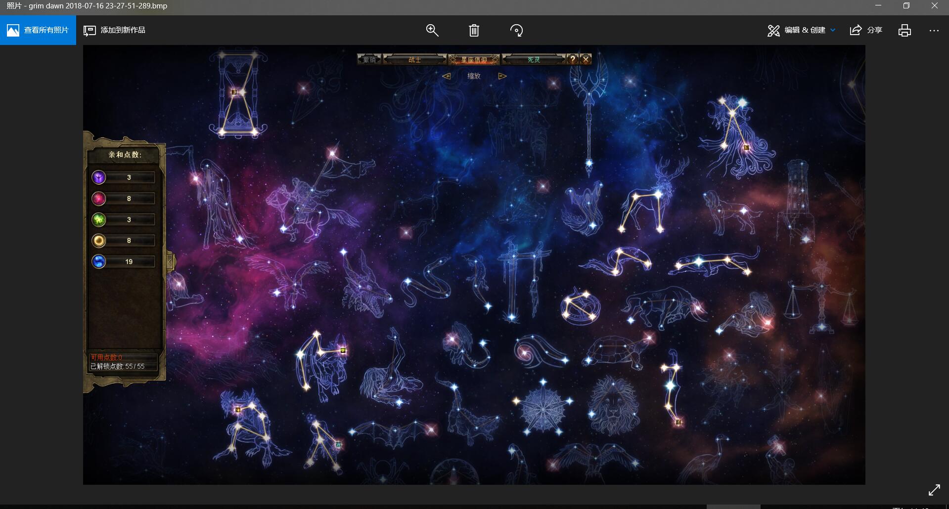Select the hourglass constellation
The height and width of the screenshot is (509, 949).
point(238,93)
